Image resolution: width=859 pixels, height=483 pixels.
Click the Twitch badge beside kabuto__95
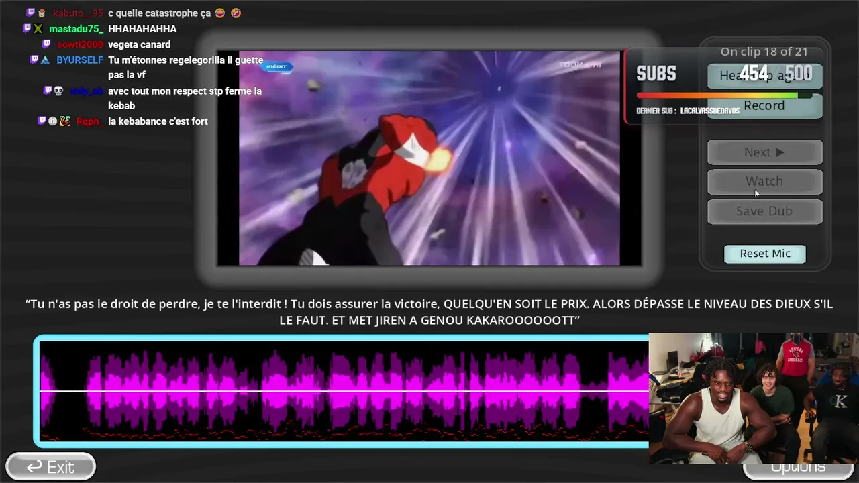coord(30,13)
